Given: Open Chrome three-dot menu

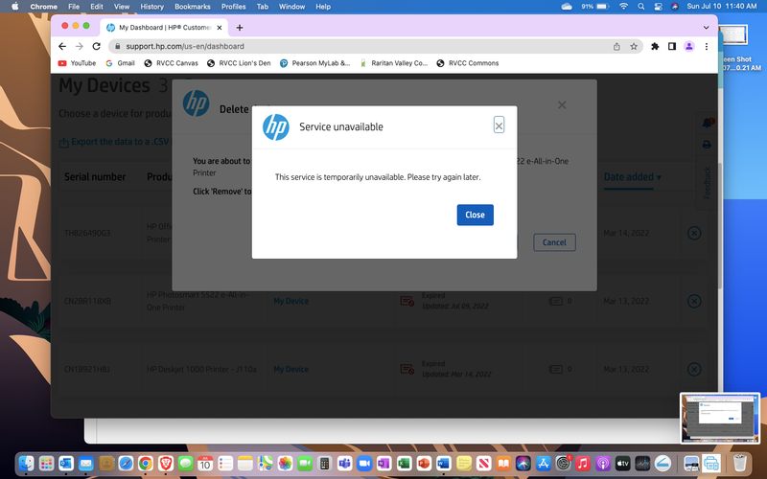Looking at the screenshot, I should pos(706,46).
